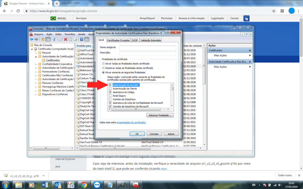Image resolution: width=303 pixels, height=189 pixels.
Task: Expand Dispositivos Confiáveis folder
Action: [36, 94]
